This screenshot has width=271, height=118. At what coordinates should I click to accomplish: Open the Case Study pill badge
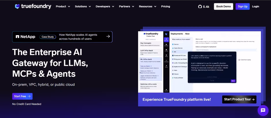48,37
